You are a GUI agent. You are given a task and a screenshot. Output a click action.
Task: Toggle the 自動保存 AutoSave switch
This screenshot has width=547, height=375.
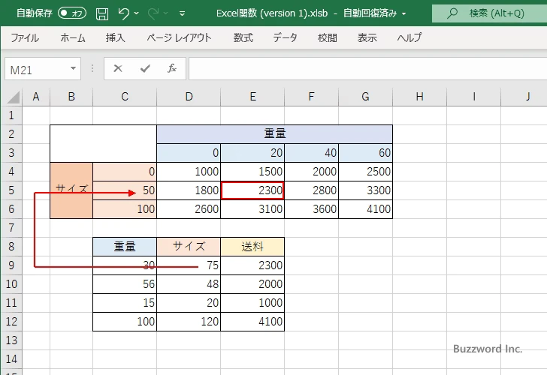click(72, 13)
